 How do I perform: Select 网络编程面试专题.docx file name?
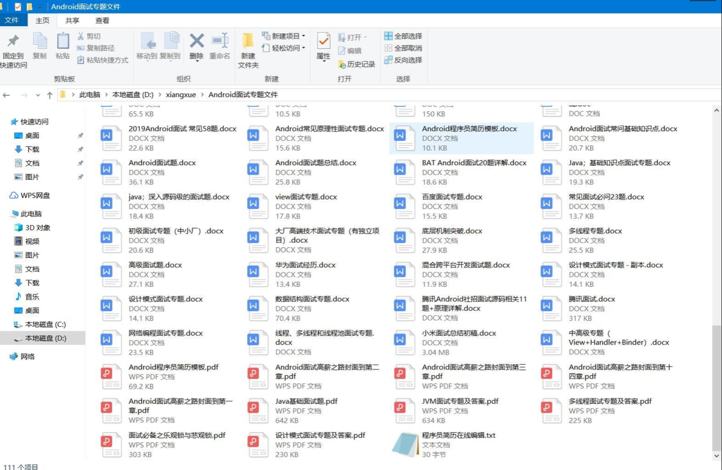click(x=165, y=333)
